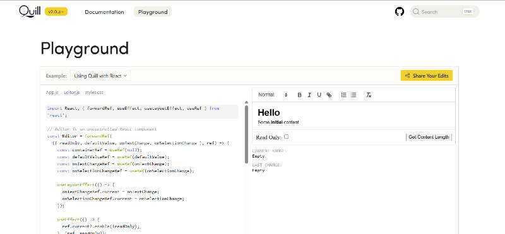Image resolution: width=505 pixels, height=234 pixels.
Task: Open the Example selector dropdown
Action: tap(100, 76)
